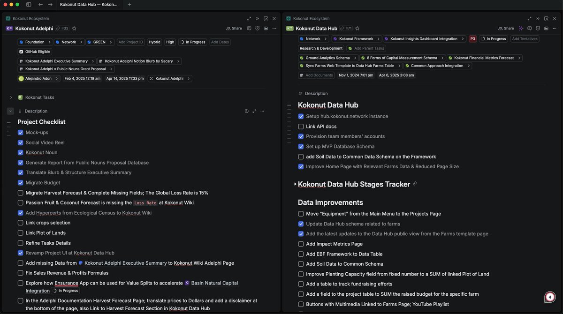Image resolution: width=563 pixels, height=314 pixels.
Task: Uncheck the Social Video Reel item
Action: [21, 142]
